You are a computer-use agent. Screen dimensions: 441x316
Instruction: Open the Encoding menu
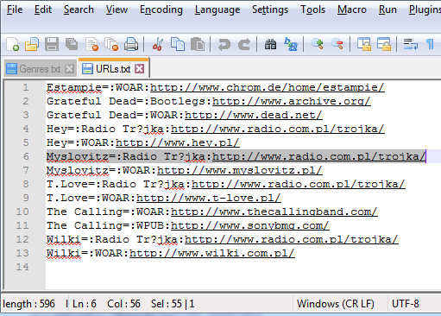coord(161,9)
